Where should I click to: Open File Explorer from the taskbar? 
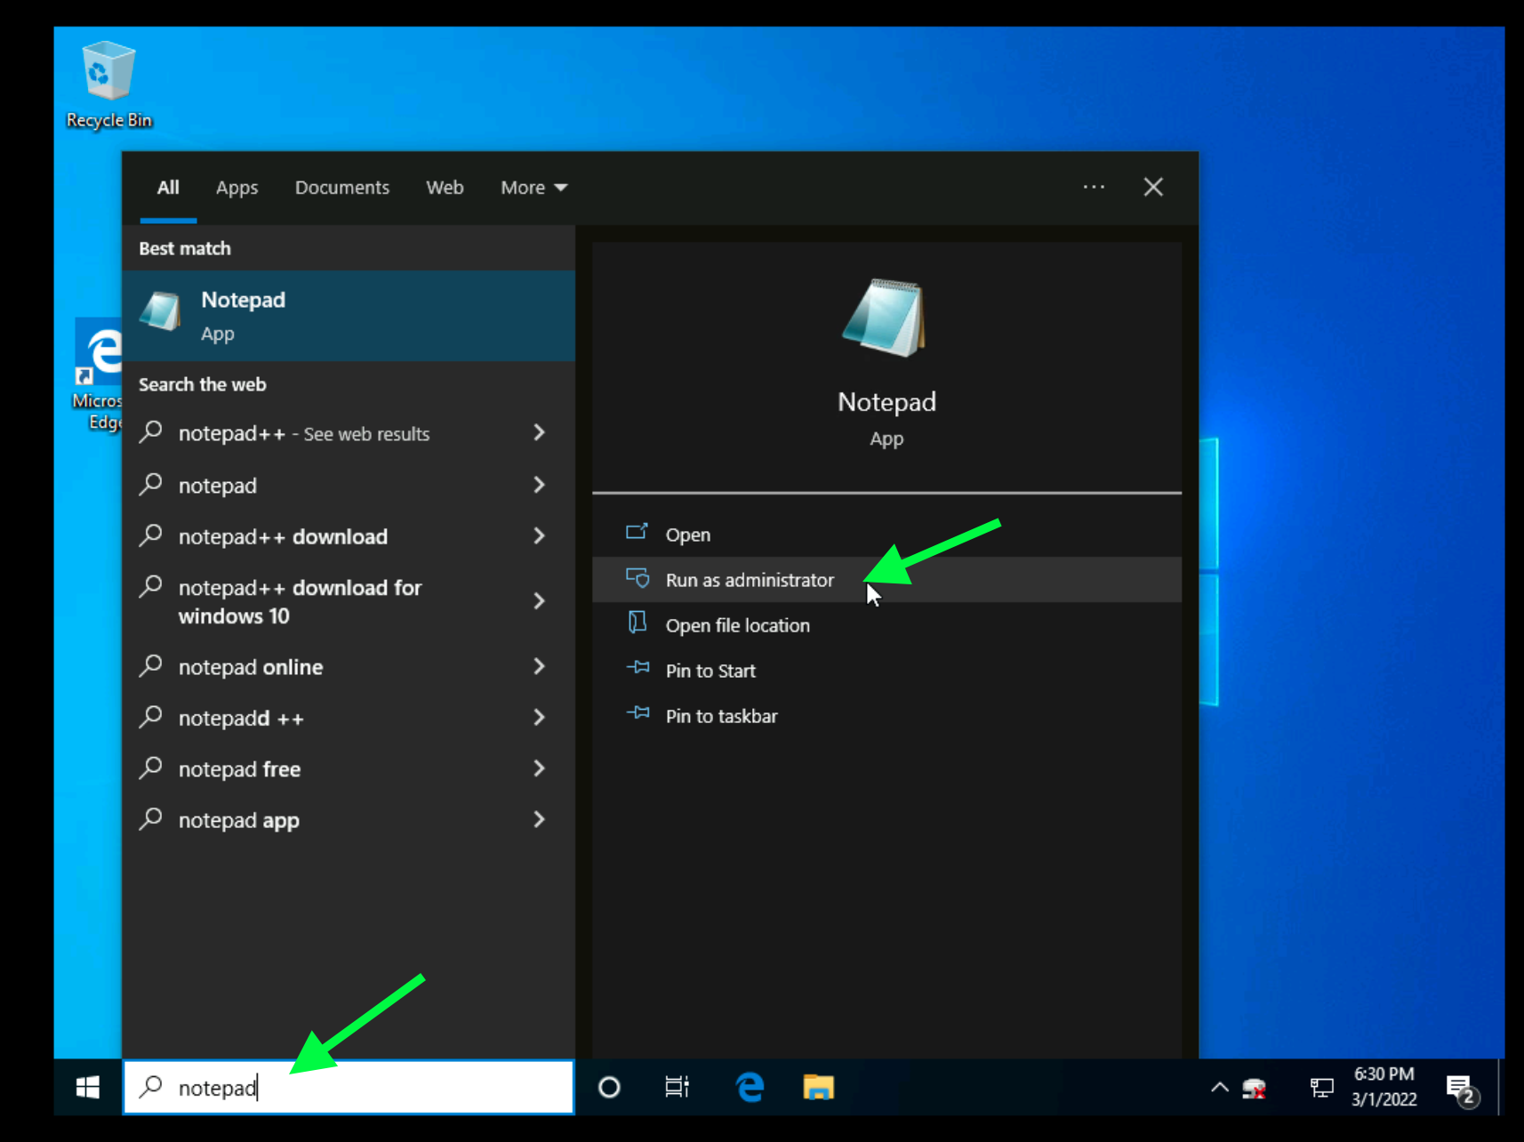818,1087
